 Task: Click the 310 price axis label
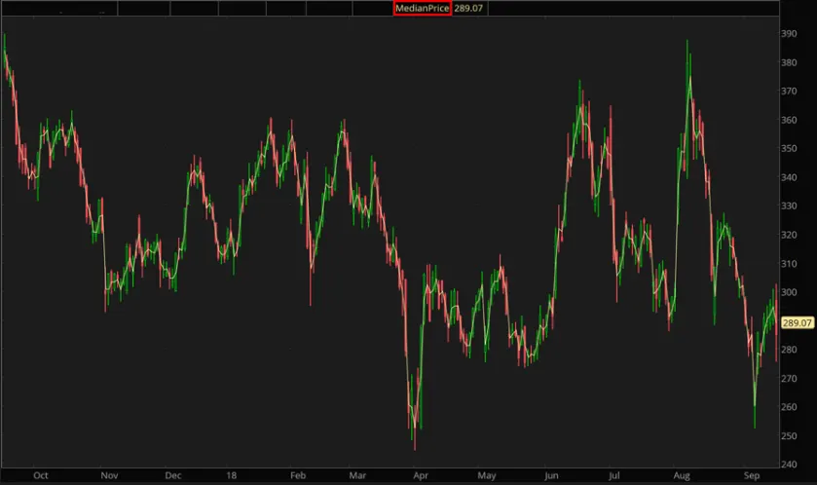(x=789, y=264)
